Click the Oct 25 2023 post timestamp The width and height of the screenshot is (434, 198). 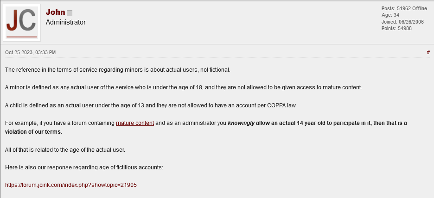coord(30,53)
